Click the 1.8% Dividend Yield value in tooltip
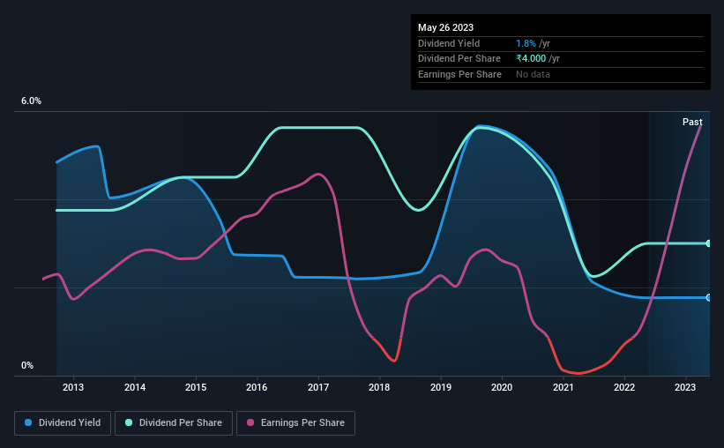This screenshot has height=448, width=724. click(x=526, y=43)
